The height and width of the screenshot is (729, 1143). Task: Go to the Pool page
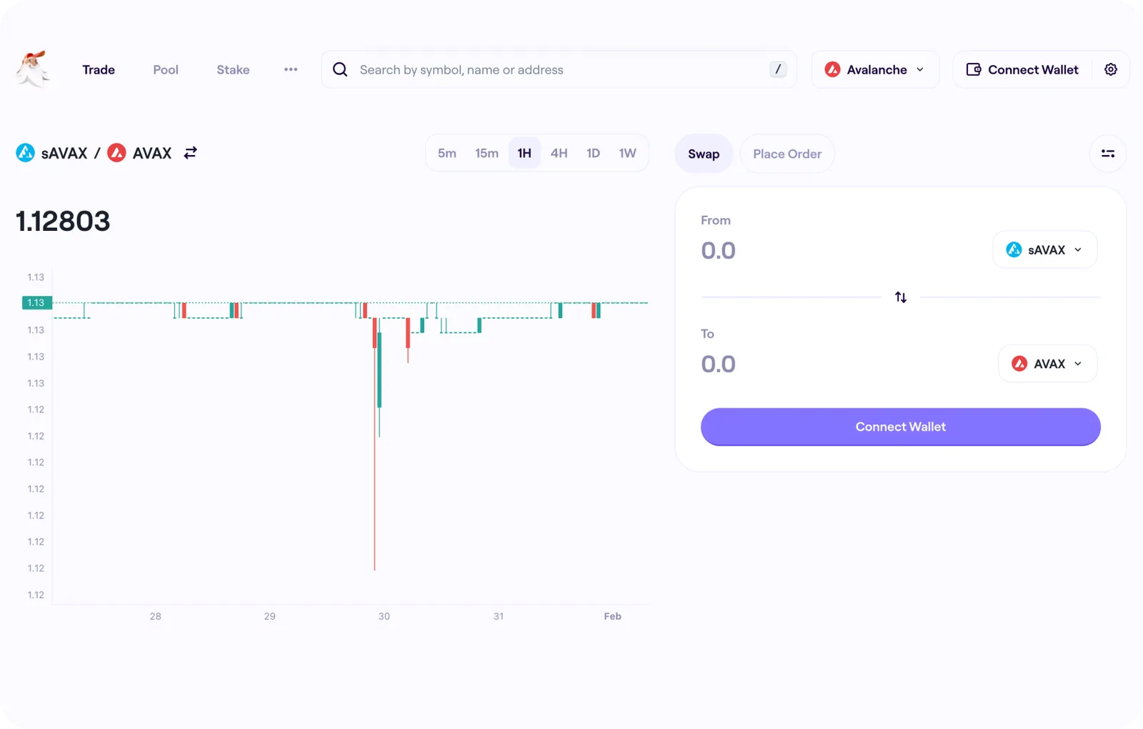point(166,69)
